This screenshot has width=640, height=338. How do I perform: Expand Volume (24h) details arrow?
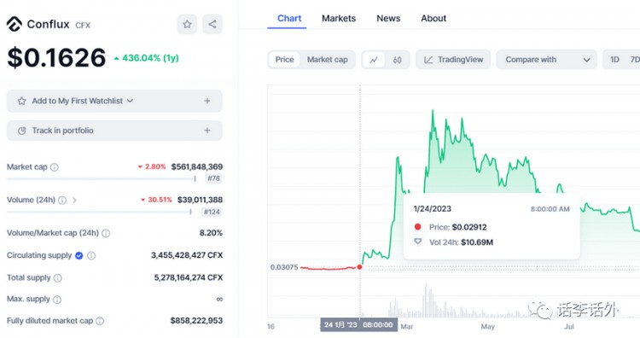pos(74,201)
